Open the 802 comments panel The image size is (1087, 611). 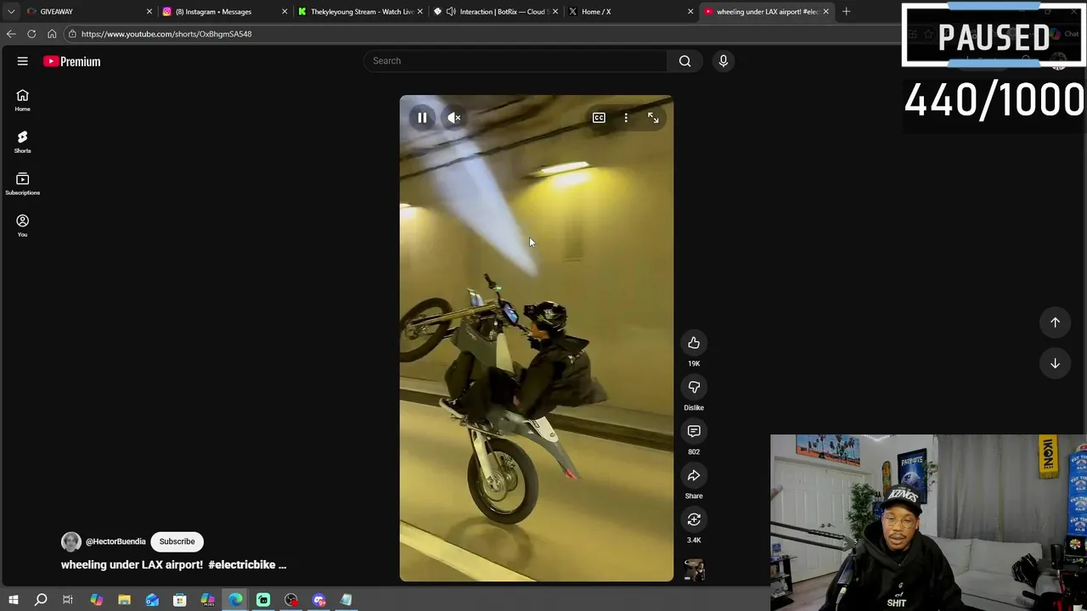(694, 431)
